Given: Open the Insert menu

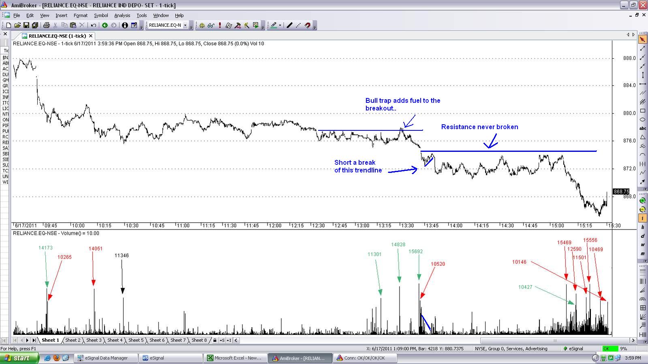Looking at the screenshot, I should (x=61, y=15).
